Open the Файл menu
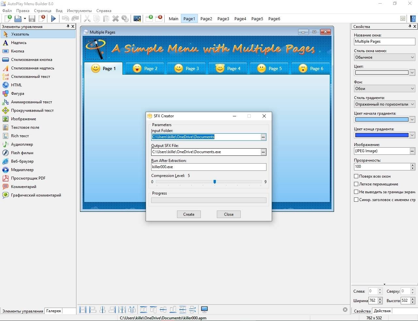418x321 pixels. coord(7,10)
